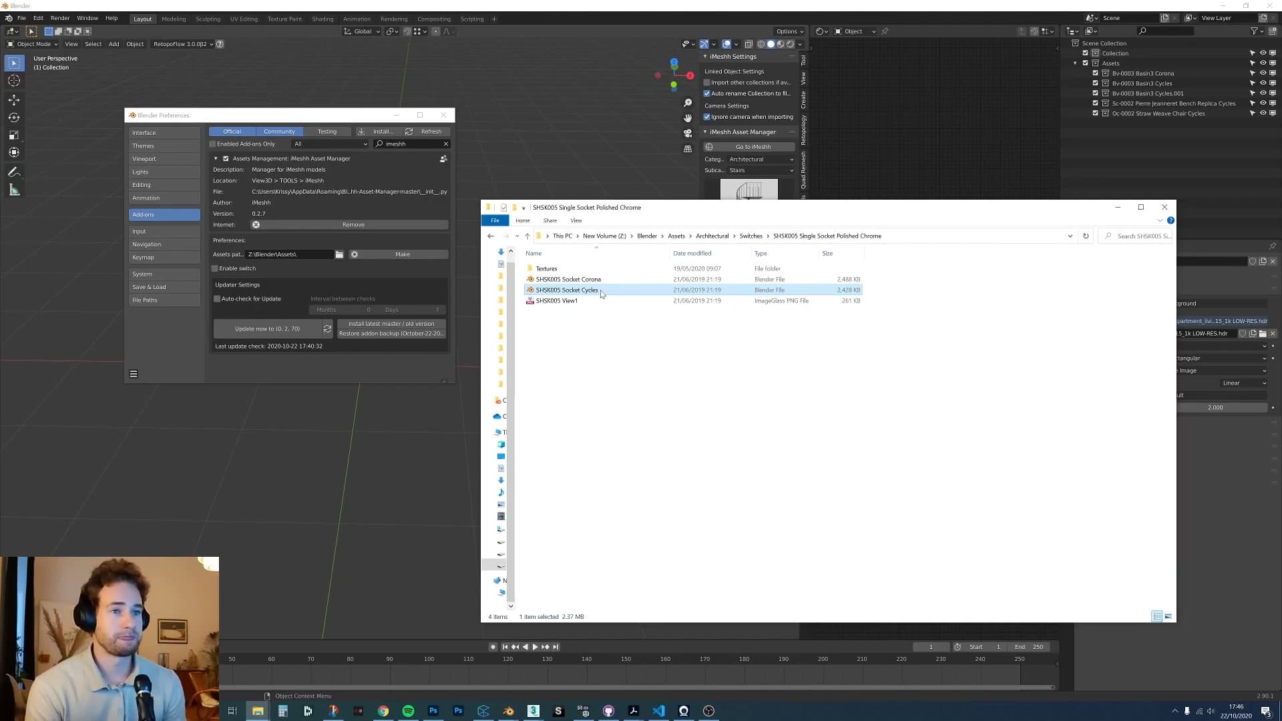Enable the 'Enable switch' checkbox
1282x721 pixels.
(x=215, y=268)
